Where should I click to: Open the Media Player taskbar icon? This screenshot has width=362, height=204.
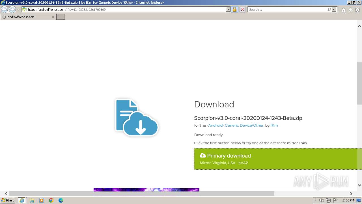42,200
